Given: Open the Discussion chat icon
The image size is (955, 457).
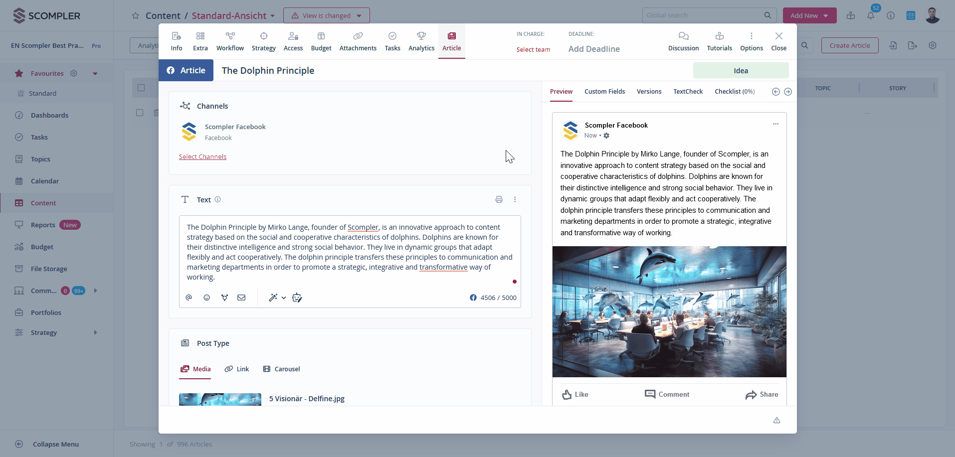Looking at the screenshot, I should tap(683, 36).
